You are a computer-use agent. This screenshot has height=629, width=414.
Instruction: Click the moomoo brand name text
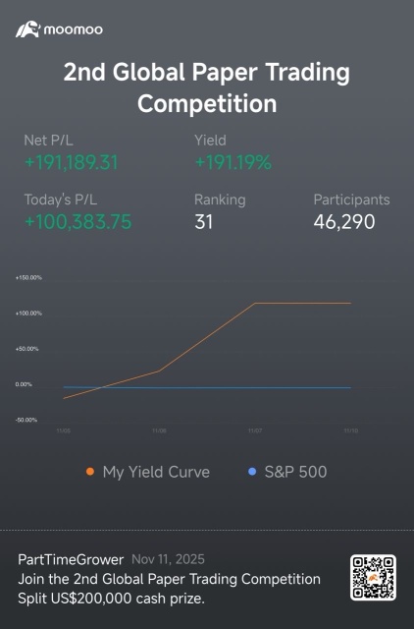[74, 29]
